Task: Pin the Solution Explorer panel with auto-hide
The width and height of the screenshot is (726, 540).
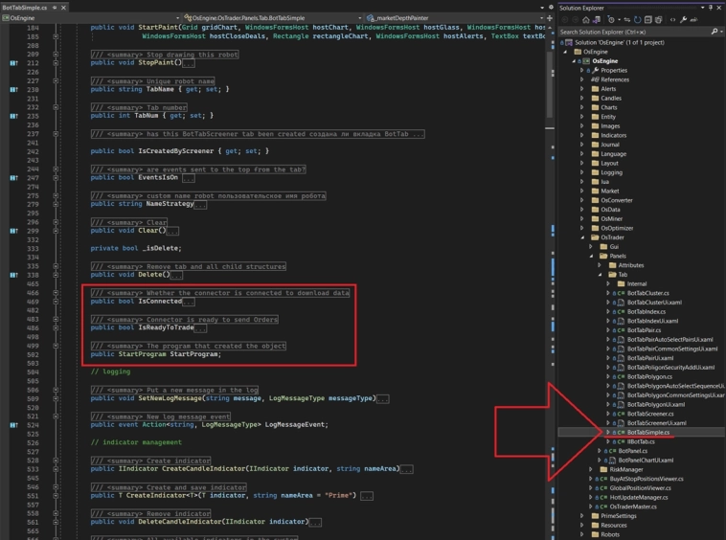Action: point(710,8)
